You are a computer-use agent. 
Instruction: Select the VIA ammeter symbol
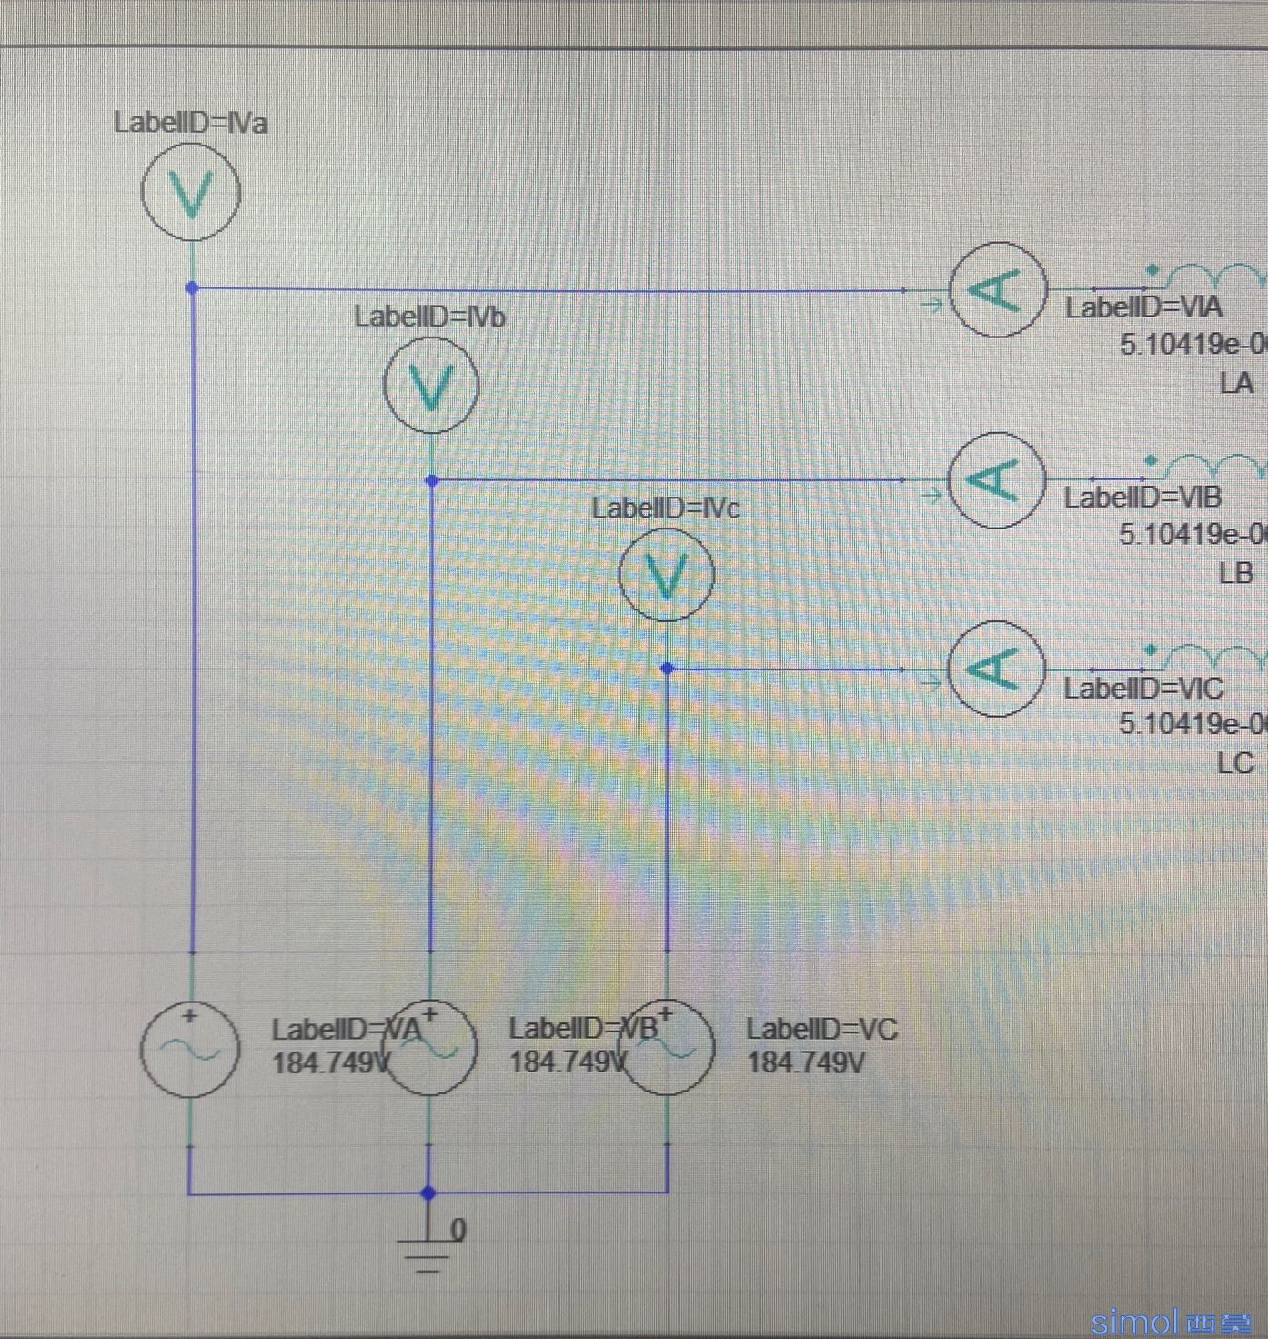click(x=998, y=290)
